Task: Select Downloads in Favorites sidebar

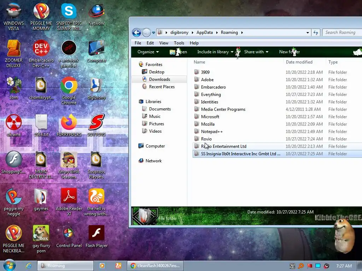Action: tap(159, 79)
